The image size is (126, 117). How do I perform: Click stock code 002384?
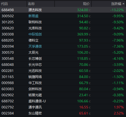8,113
